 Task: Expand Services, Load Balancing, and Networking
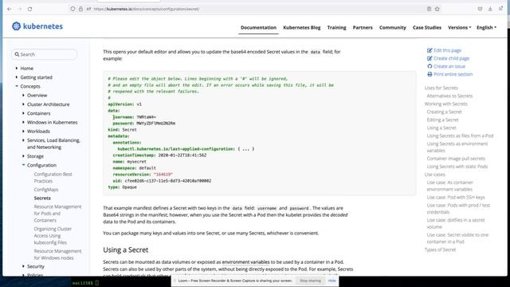coord(23,140)
